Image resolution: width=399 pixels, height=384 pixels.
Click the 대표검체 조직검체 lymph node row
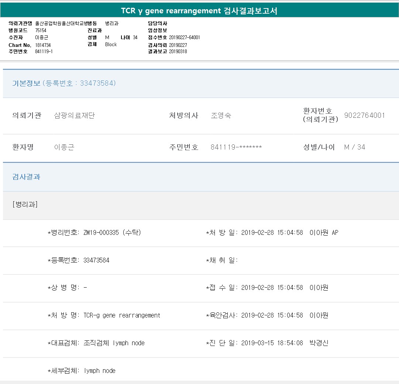click(96, 343)
